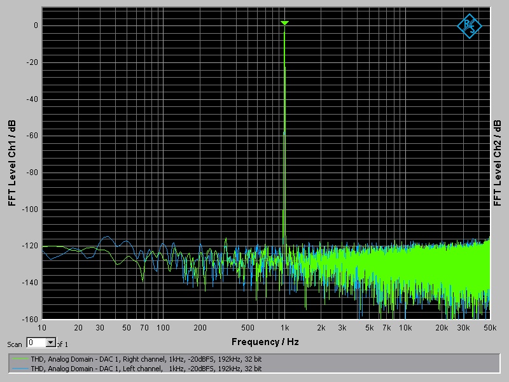Click the Frequency / Hz axis title
This screenshot has height=382, width=509.
(265, 342)
